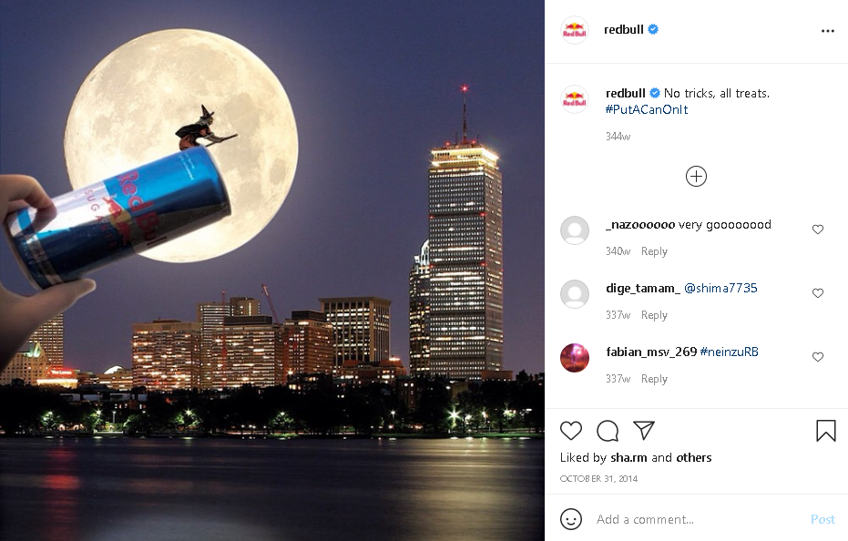Screen dimensions: 848x541
Task: Like the fabian_msv_269 comment heart
Action: (818, 357)
